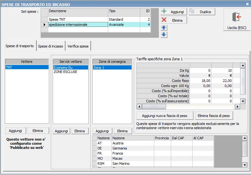This screenshot has height=175, width=251.
Task: Click the Costo fisso 22,00 cell
Action: pos(222,81)
